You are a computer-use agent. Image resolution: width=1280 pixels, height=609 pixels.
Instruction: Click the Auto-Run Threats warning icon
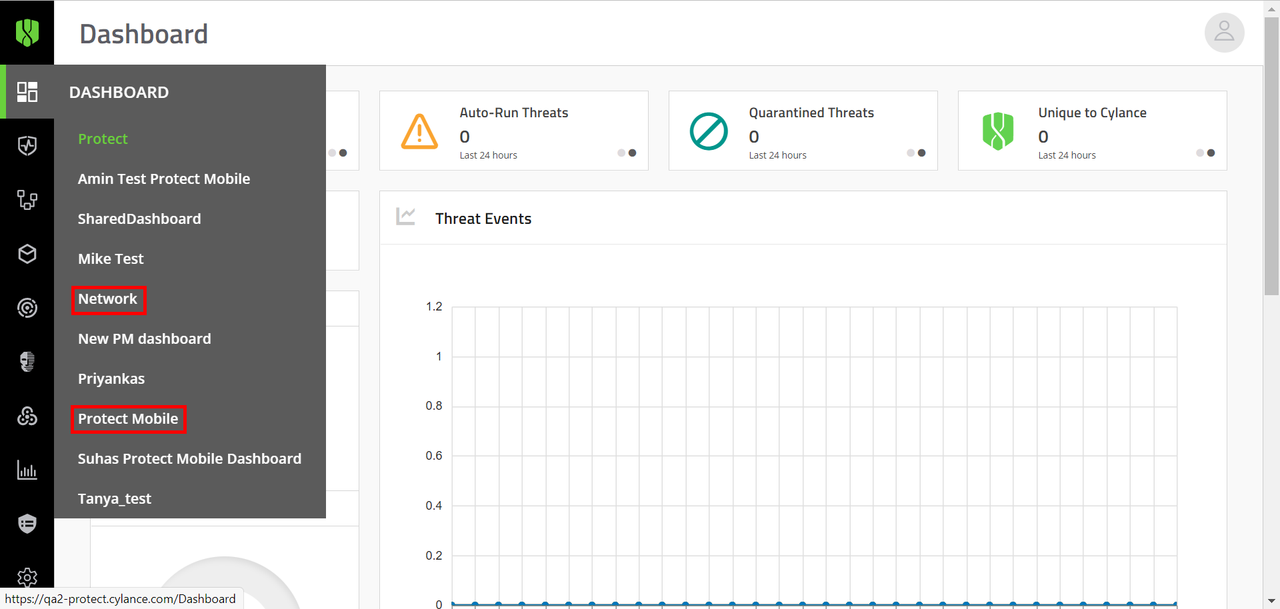419,131
